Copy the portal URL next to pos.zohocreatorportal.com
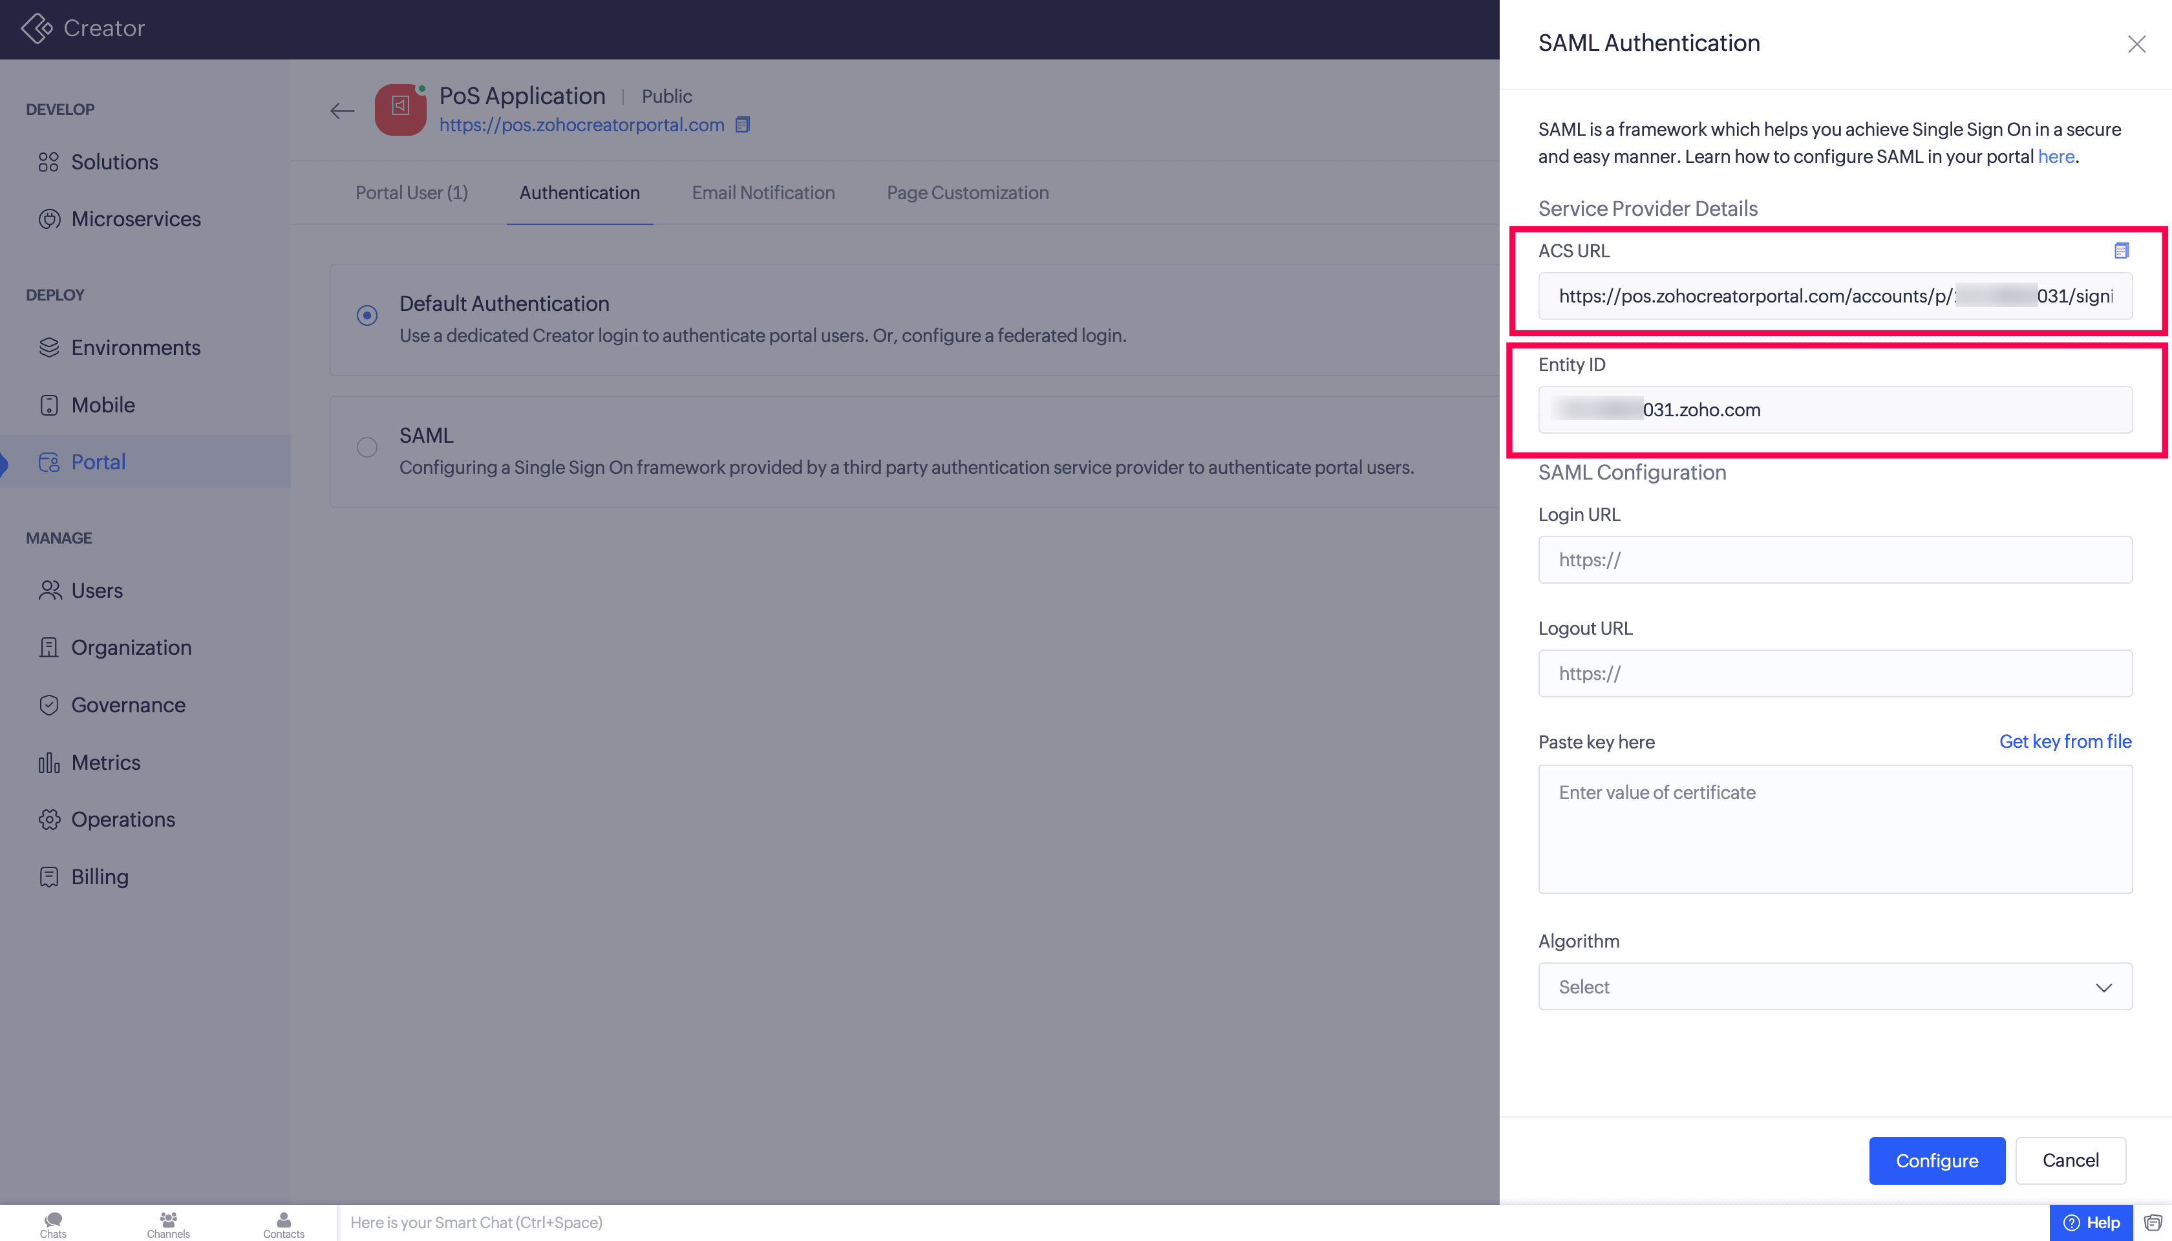The image size is (2172, 1241). tap(743, 125)
